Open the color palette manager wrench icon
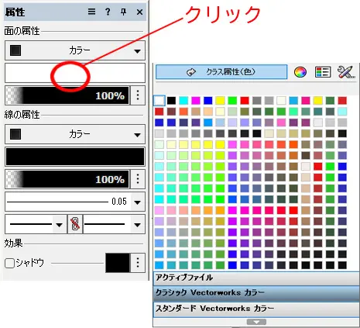Viewport: 360px width, 328px height. click(x=346, y=72)
